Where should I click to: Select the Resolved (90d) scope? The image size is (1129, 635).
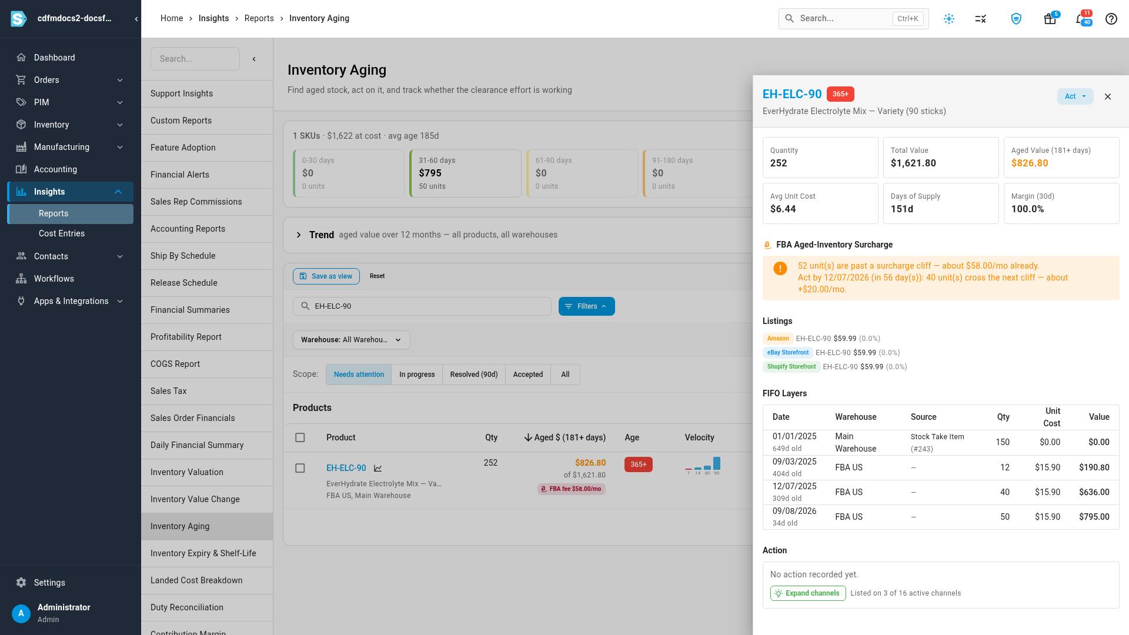(474, 375)
